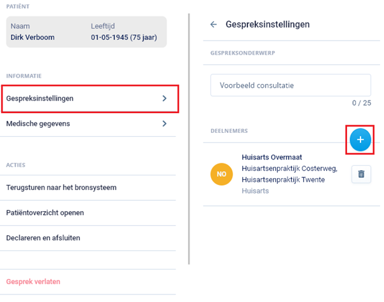Select the Huisarts Overmaat participant name
The image size is (384, 302).
pyautogui.click(x=272, y=157)
